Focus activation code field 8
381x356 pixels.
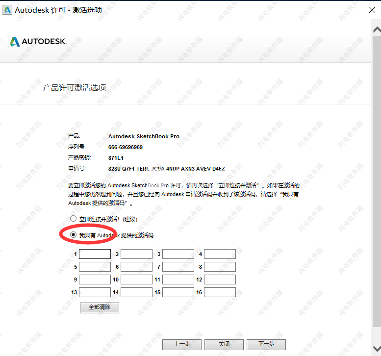pos(220,267)
